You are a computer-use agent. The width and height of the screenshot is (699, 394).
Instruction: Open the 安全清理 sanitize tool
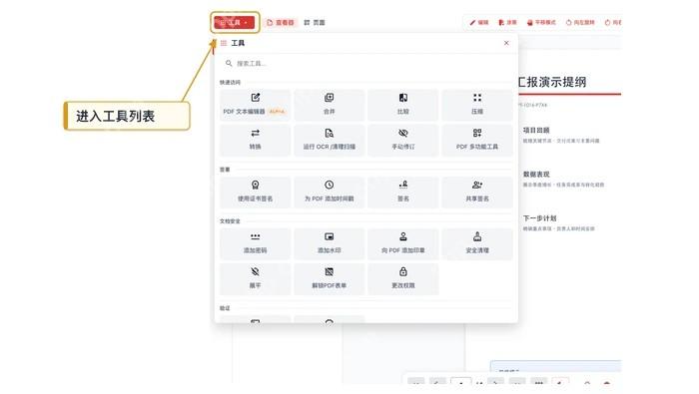point(477,243)
